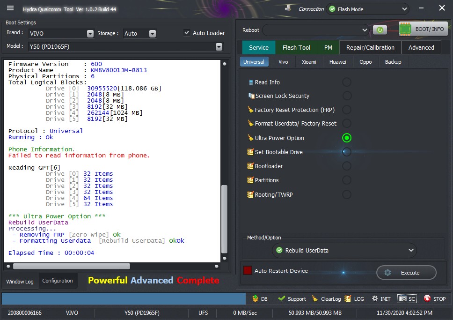Switch to the Advanced tab
Screen dimensions: 453x320
(x=421, y=47)
